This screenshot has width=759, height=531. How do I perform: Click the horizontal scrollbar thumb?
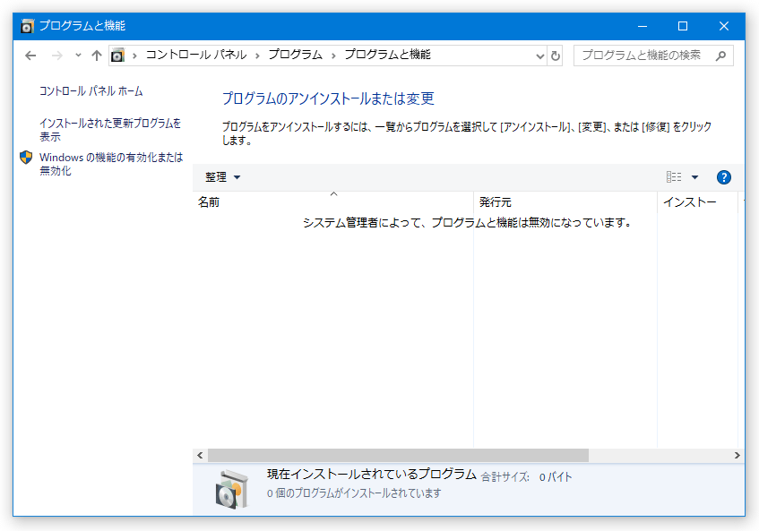point(398,455)
